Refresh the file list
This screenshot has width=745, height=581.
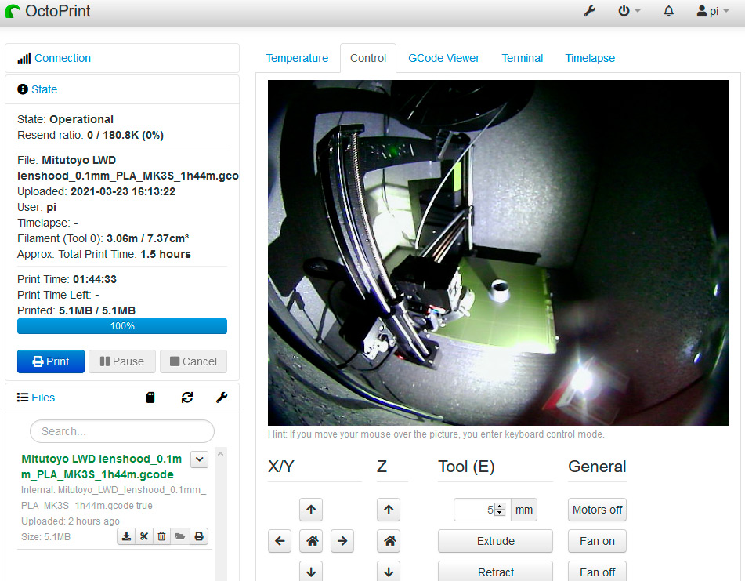(x=187, y=398)
